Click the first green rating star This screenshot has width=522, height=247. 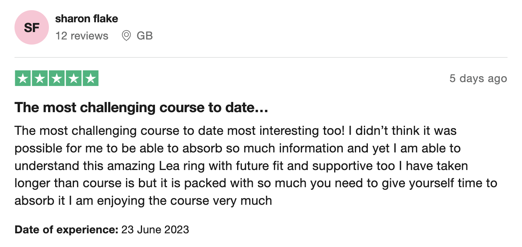pos(23,78)
